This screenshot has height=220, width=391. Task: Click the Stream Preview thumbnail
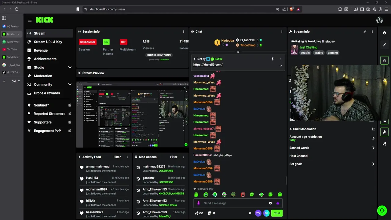click(132, 115)
